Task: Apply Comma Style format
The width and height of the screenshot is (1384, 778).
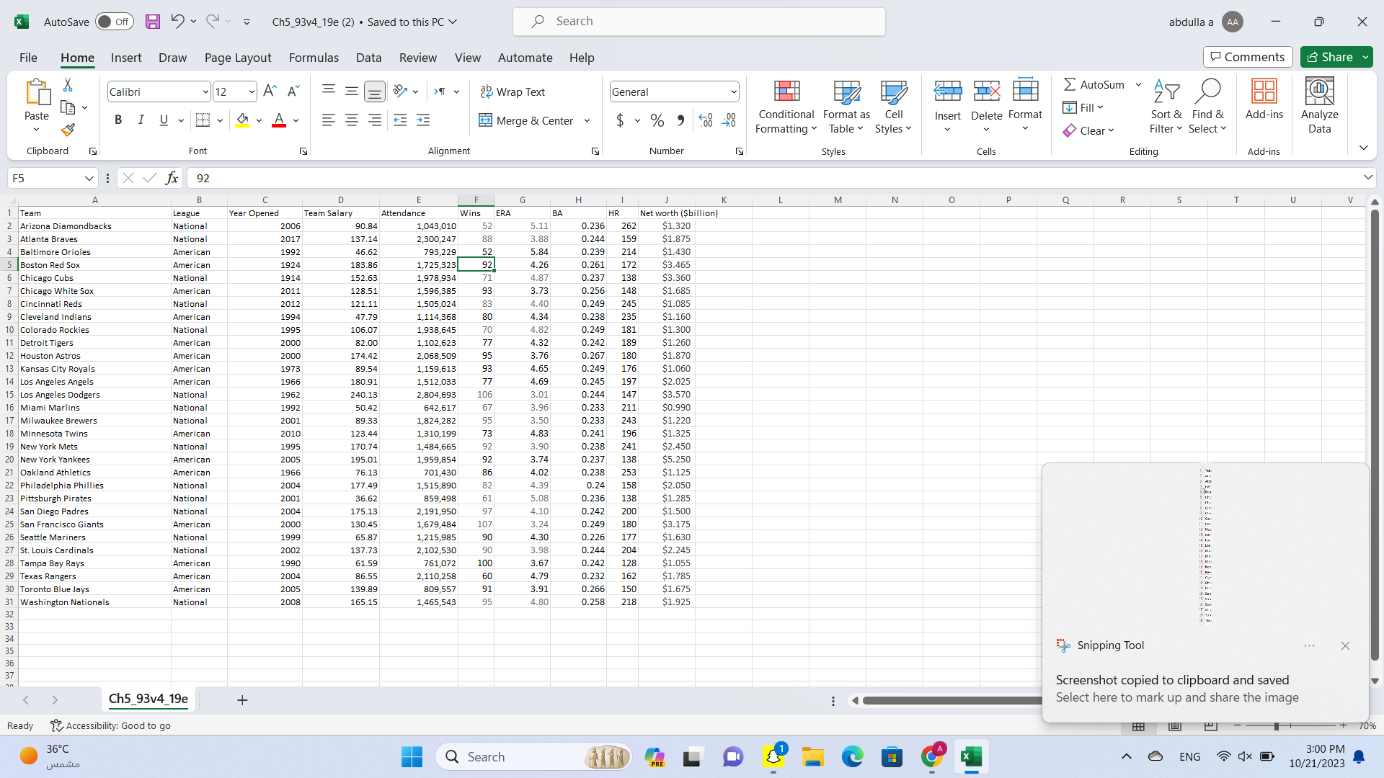Action: [680, 120]
